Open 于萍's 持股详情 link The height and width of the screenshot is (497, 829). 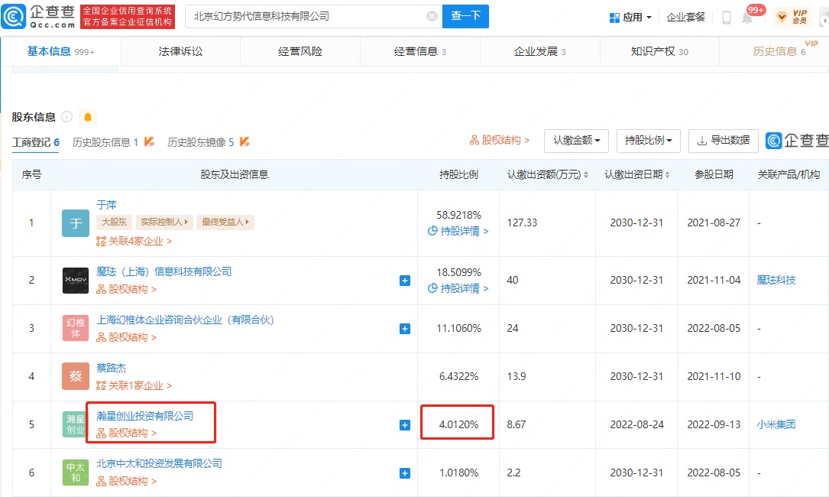point(458,231)
